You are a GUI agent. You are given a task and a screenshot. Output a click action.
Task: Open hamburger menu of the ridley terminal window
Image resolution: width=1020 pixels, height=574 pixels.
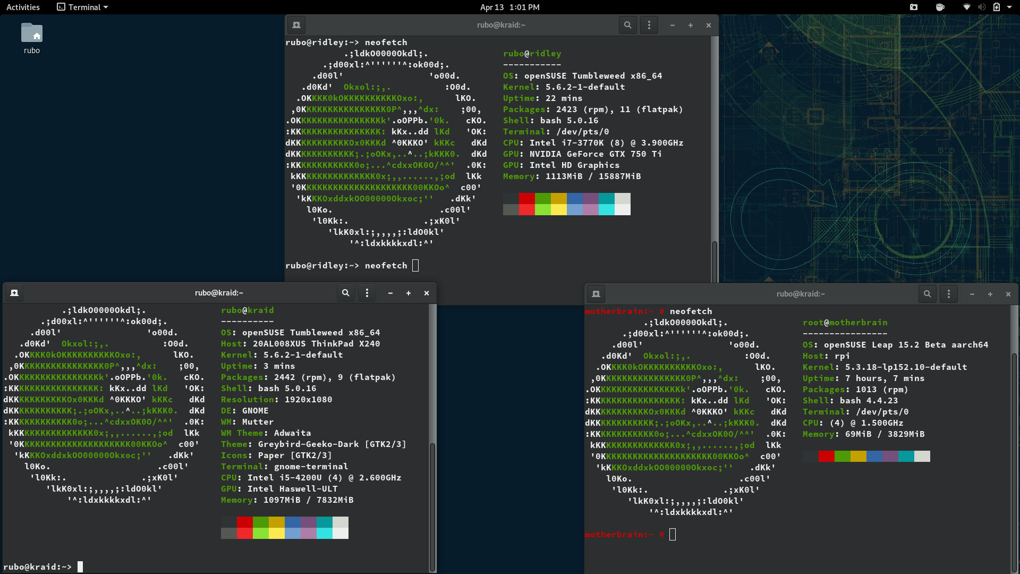tap(649, 25)
